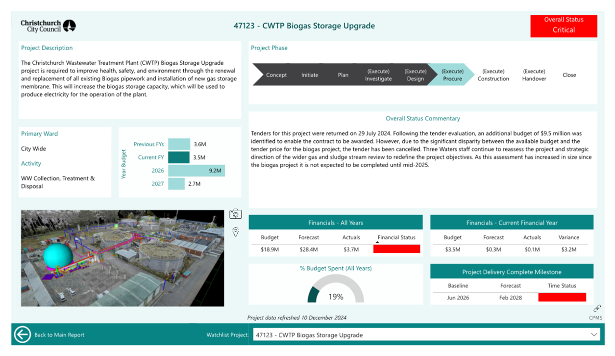
Task: Click the All Years Budget value $18.9M
Action: click(x=270, y=250)
